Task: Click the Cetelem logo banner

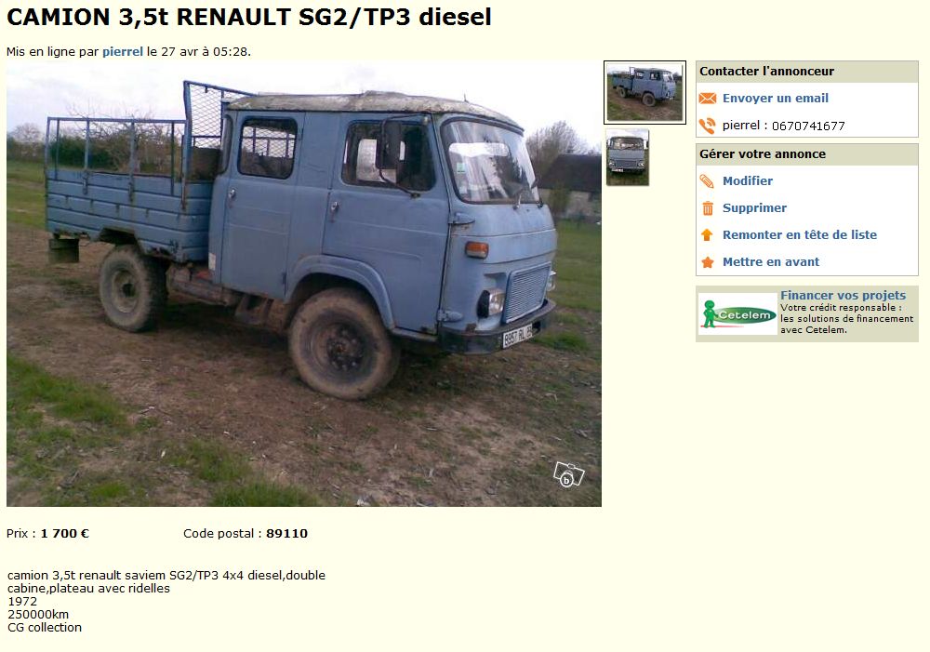Action: 737,313
